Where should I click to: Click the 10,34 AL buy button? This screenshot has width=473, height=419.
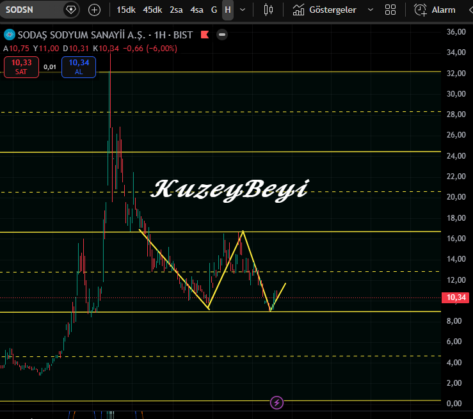[79, 67]
